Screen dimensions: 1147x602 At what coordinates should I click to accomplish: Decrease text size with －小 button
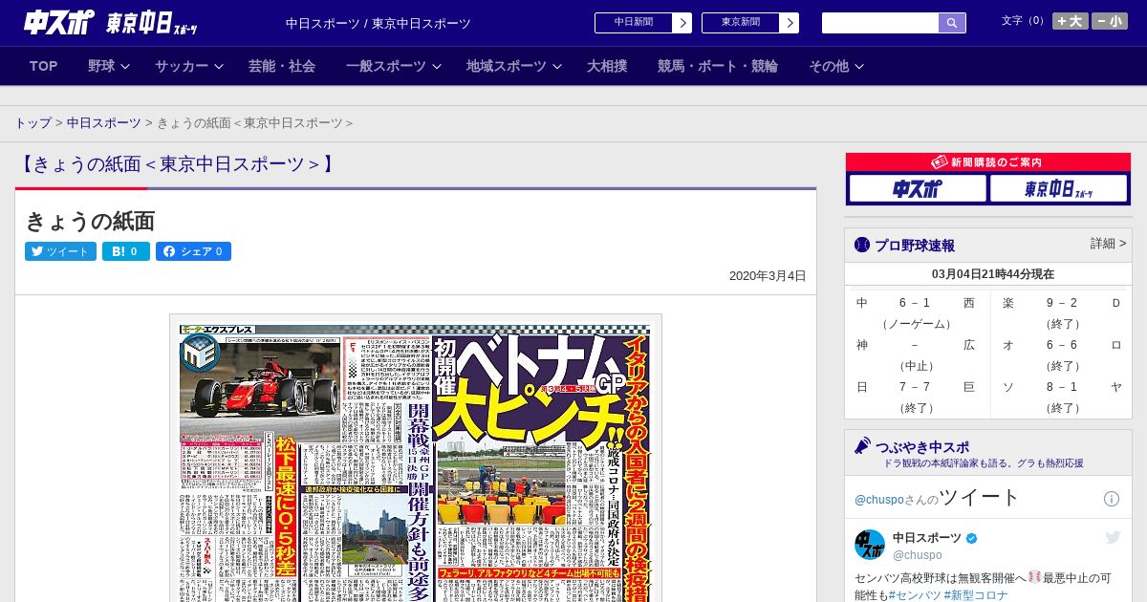pyautogui.click(x=1110, y=21)
